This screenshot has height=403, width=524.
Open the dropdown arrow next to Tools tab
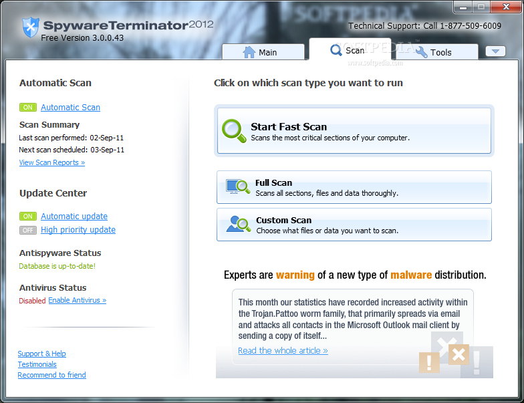[x=495, y=51]
